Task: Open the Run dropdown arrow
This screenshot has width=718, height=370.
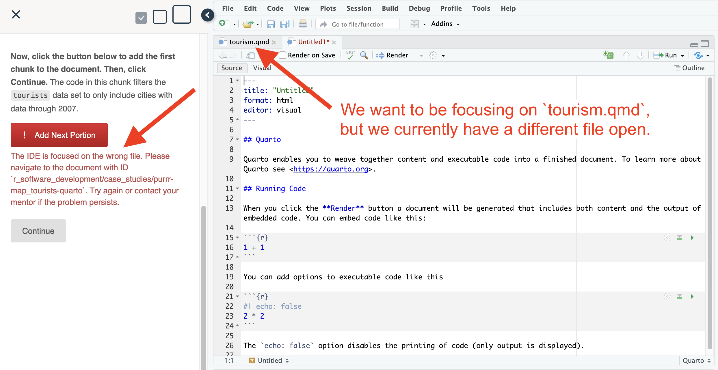Action: [682, 55]
